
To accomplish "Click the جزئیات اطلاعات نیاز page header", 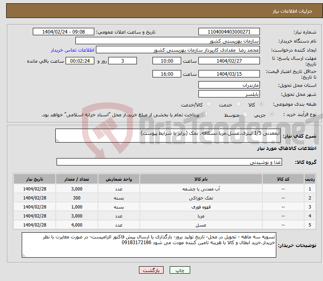I will 293,11.
